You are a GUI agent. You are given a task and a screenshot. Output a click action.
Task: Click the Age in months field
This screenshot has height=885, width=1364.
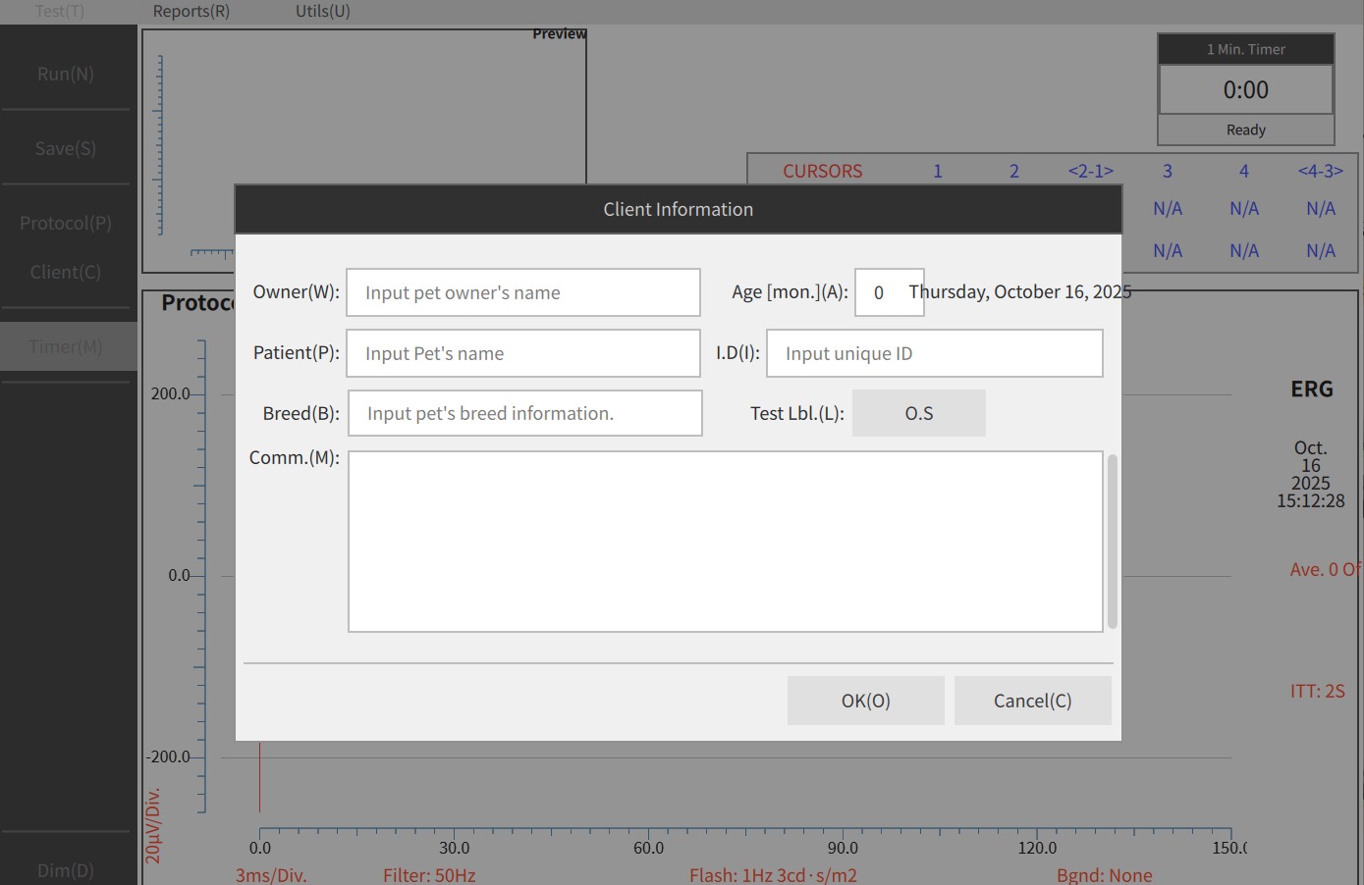(x=888, y=292)
